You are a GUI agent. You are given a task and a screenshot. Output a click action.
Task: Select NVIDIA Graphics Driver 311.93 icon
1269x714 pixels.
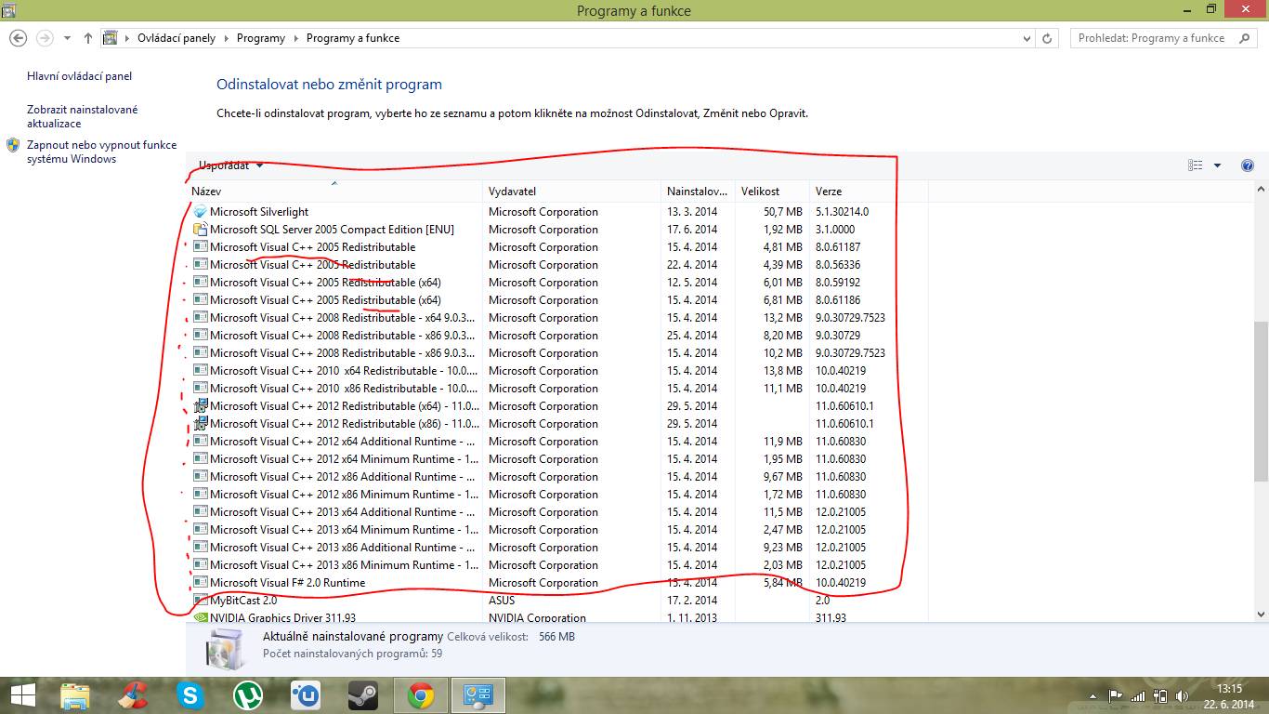[200, 618]
